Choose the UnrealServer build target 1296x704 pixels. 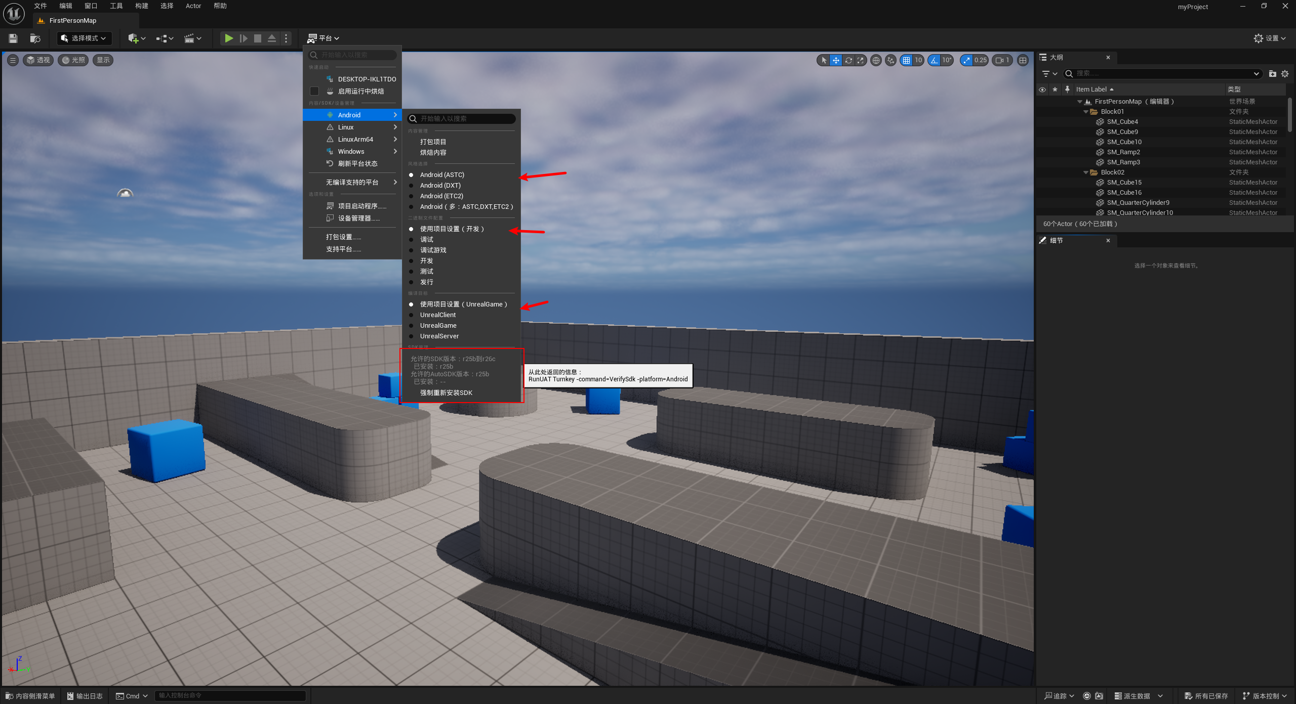tap(439, 336)
